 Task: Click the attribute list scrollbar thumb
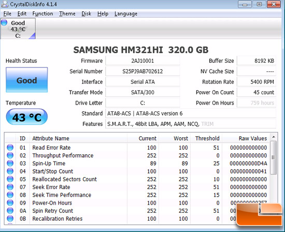click(x=273, y=157)
